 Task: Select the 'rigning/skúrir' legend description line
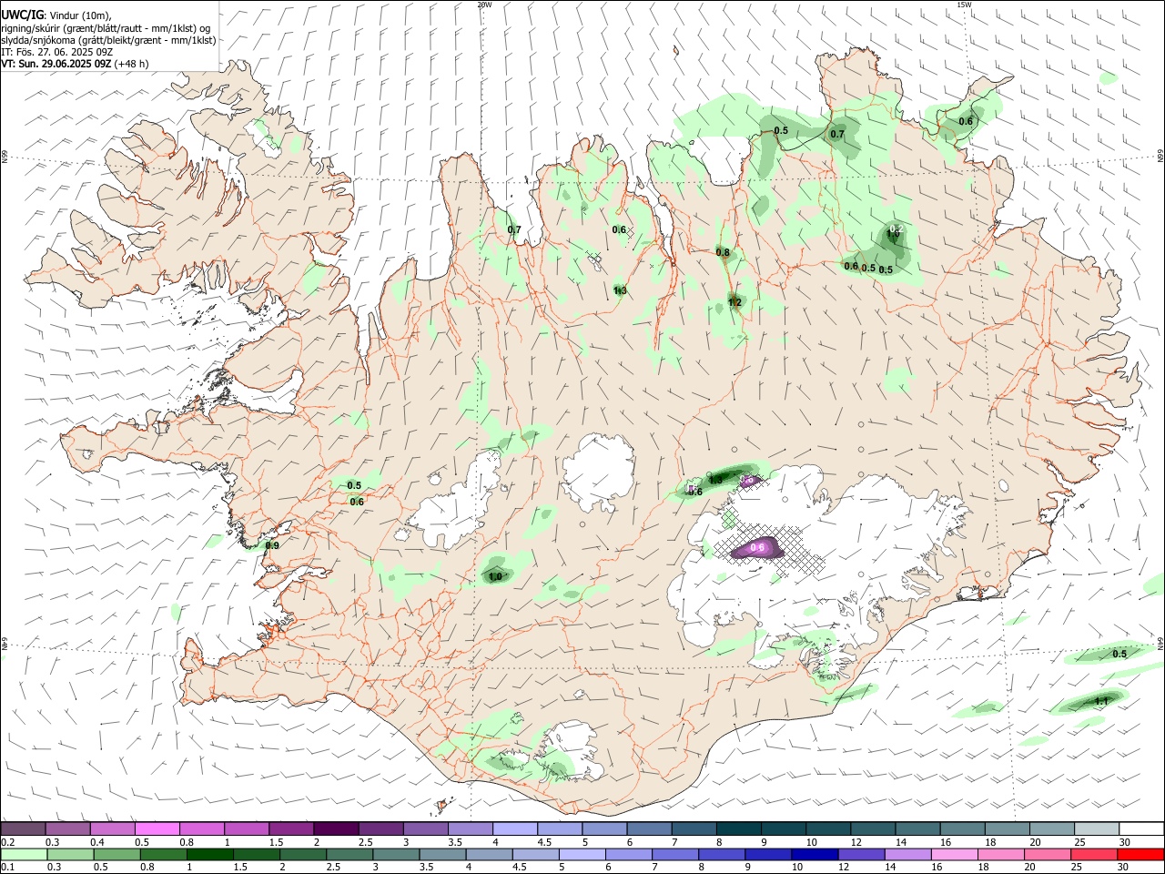[x=106, y=27]
